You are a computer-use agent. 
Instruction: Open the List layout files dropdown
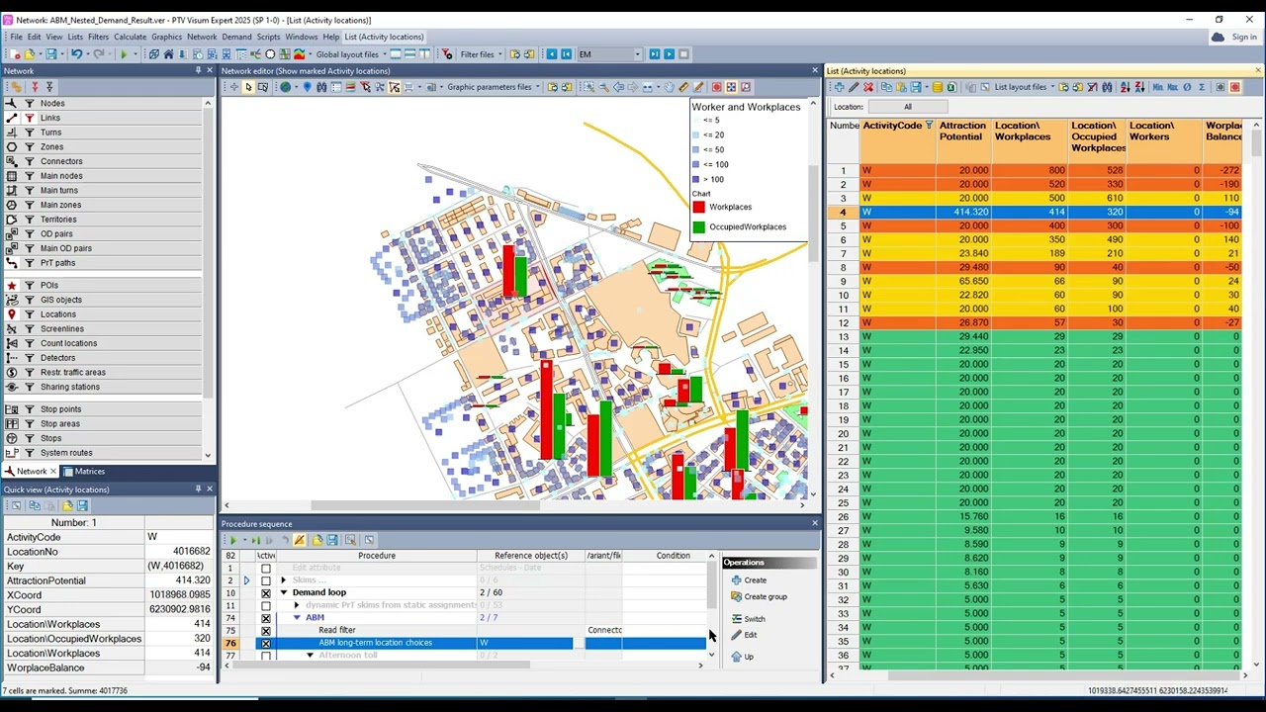[1052, 87]
